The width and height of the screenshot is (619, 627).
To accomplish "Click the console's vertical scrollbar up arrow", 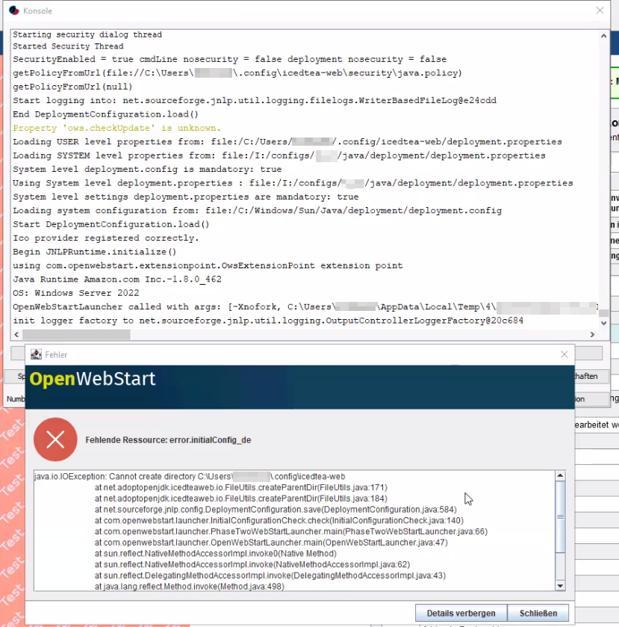I will [603, 36].
